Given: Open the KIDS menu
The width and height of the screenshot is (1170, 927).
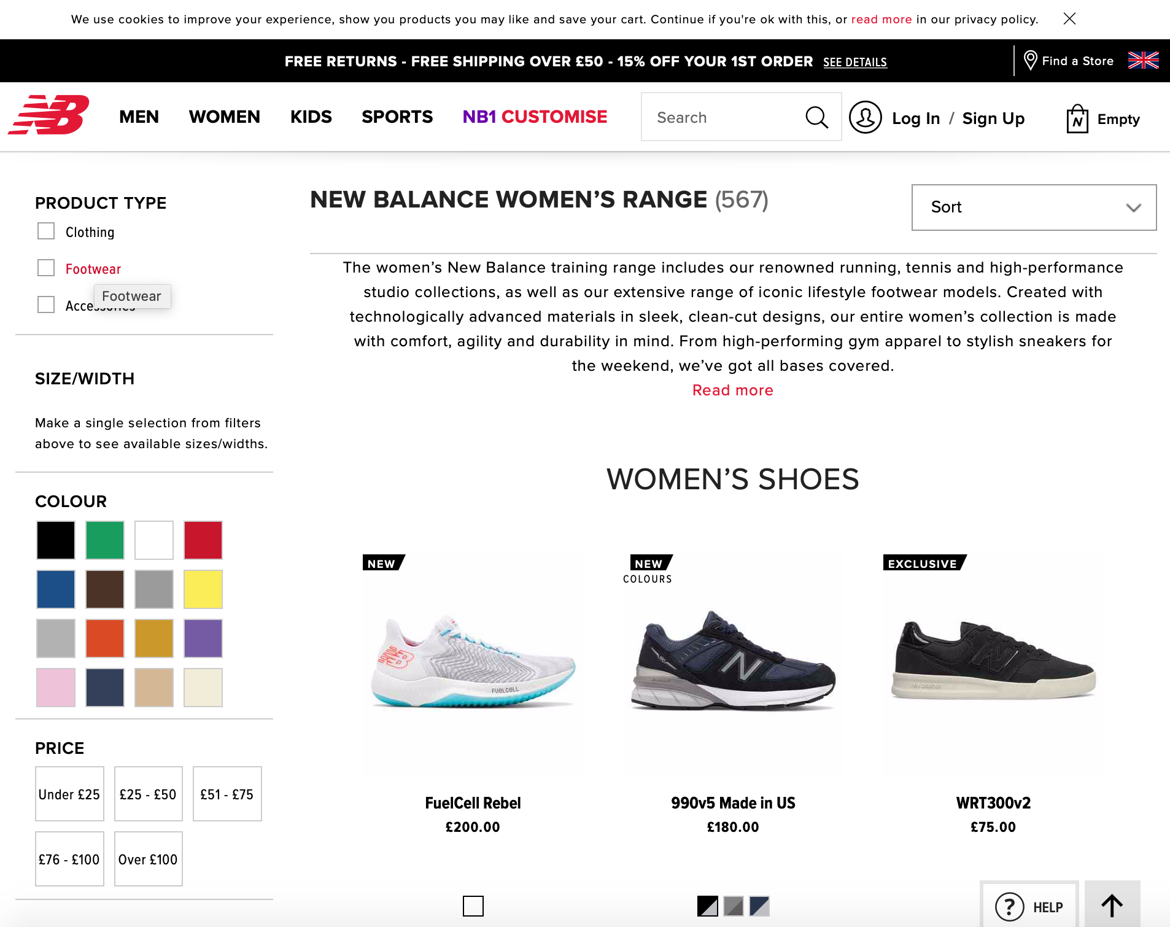Looking at the screenshot, I should 311,117.
